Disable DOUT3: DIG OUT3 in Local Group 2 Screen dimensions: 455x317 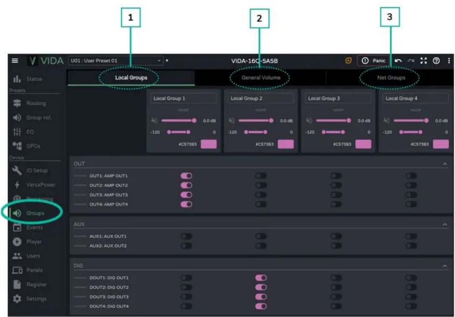261,297
